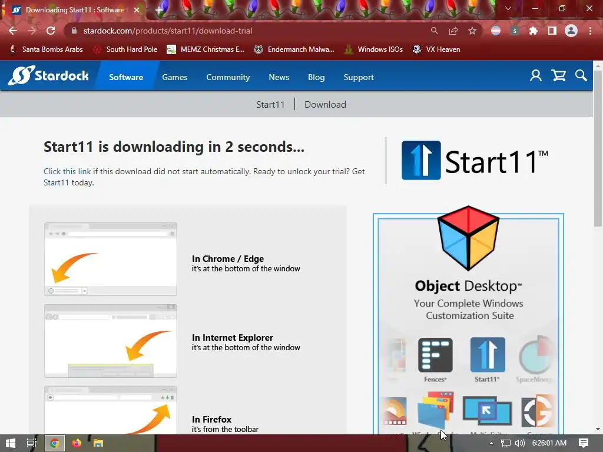
Task: Click the 'In Chrome / Edge' heading
Action: click(228, 259)
